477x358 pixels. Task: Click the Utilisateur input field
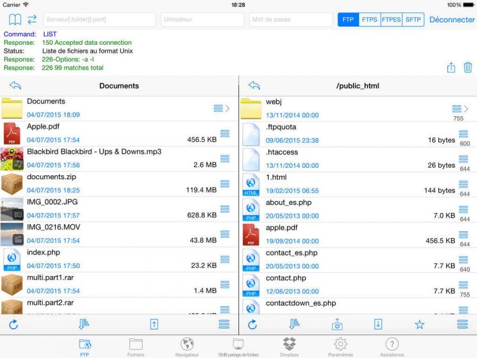point(202,20)
